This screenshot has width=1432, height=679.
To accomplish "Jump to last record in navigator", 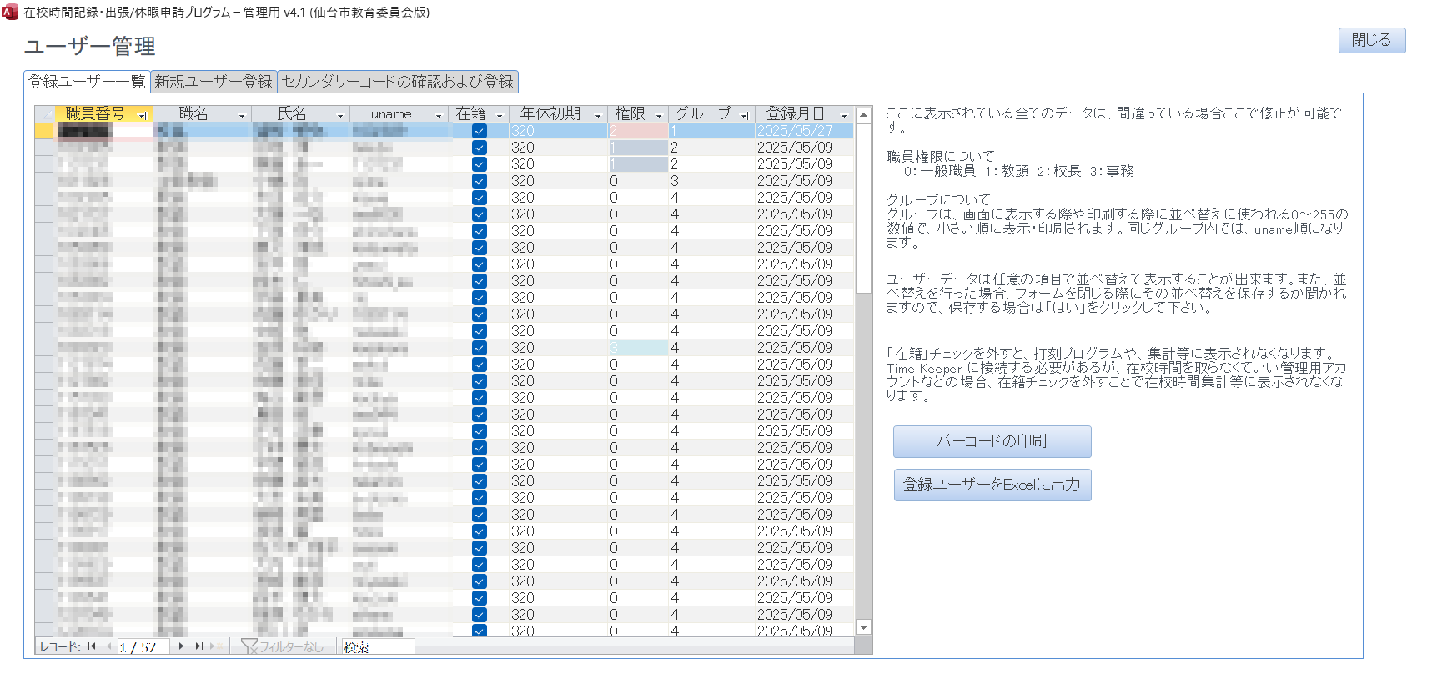I will tap(198, 646).
